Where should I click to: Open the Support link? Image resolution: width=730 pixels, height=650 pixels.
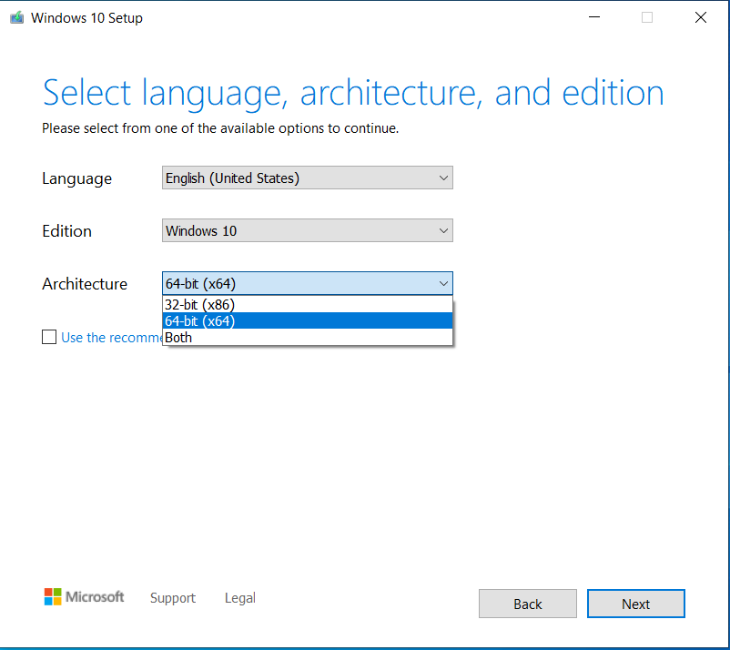click(173, 598)
